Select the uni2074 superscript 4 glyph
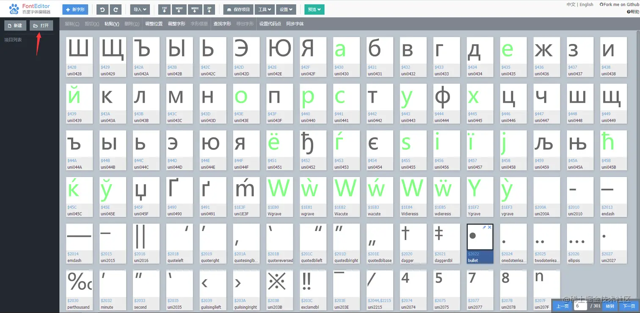640x313 pixels. [413, 290]
